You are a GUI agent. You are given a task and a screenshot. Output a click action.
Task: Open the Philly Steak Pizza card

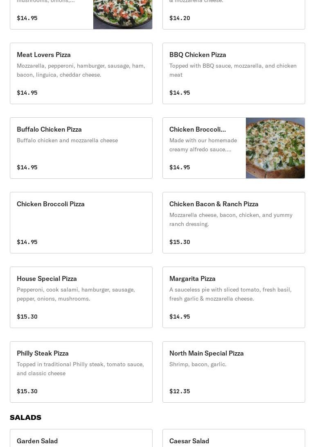[81, 372]
